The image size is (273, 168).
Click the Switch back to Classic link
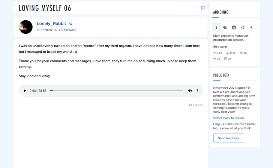click(x=229, y=118)
